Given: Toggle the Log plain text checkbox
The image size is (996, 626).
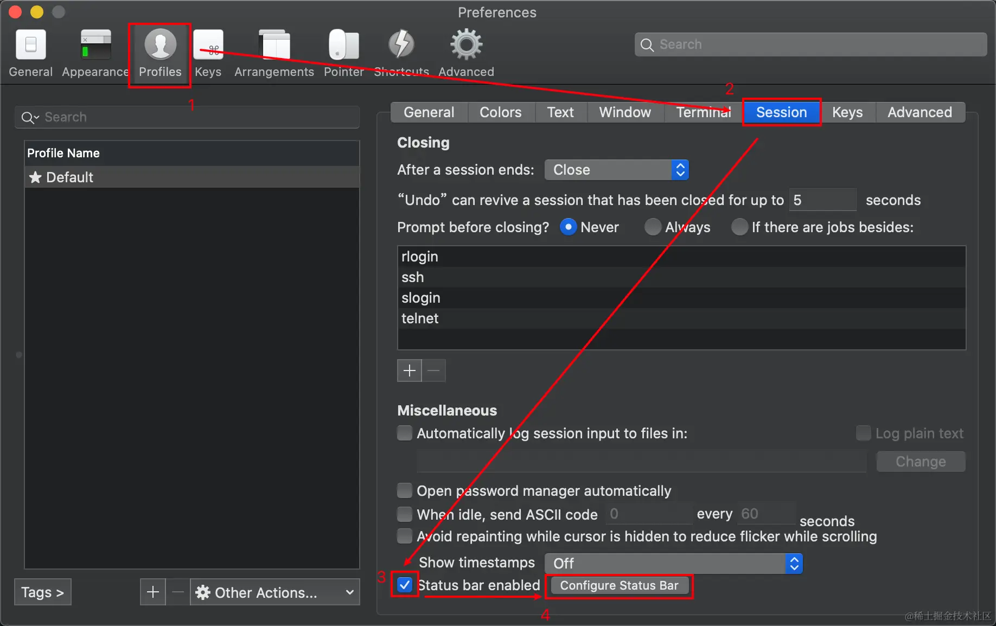Looking at the screenshot, I should (863, 433).
